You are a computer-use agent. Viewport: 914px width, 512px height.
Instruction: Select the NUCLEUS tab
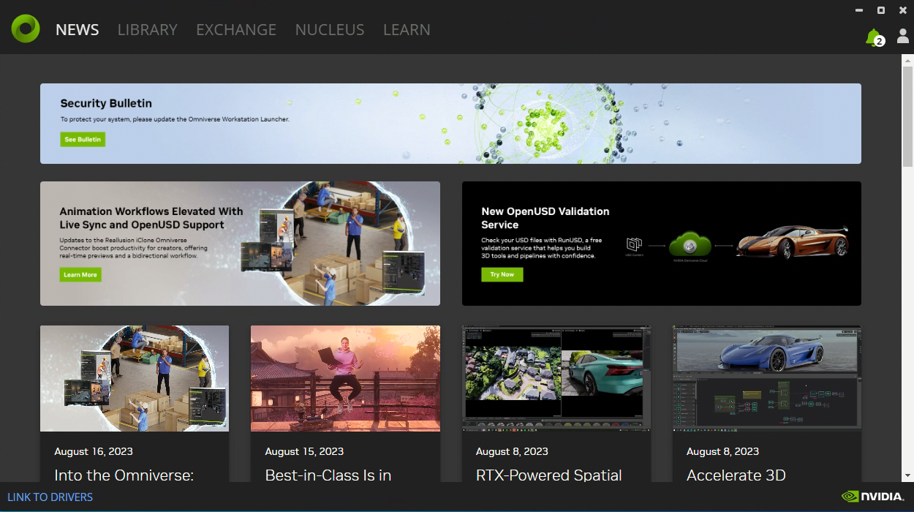point(330,30)
